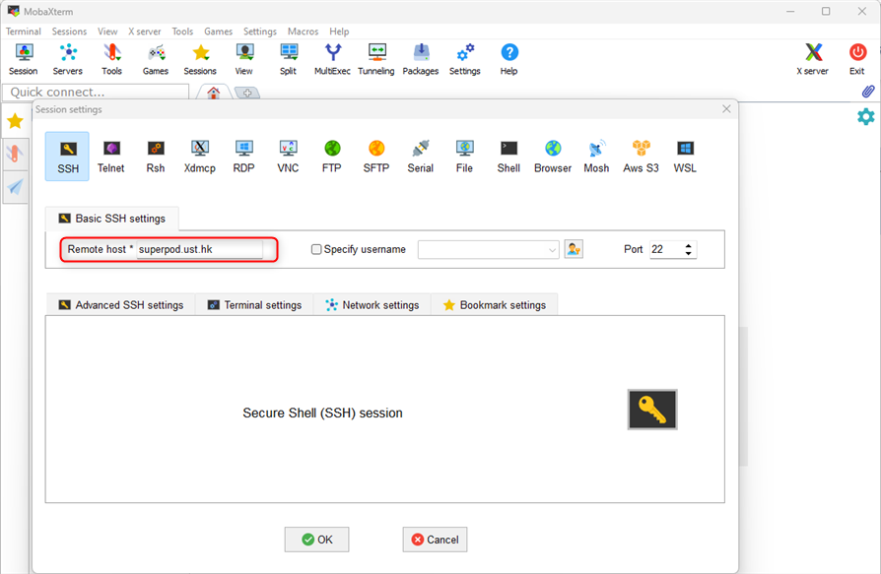Select the Aws S3 session type

point(642,157)
